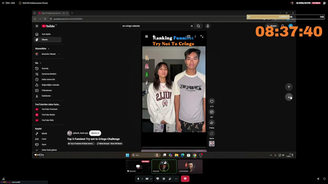Image resolution: width=328 pixels, height=184 pixels.
Task: Toggle captions on the Shorts player
Action: point(189,37)
